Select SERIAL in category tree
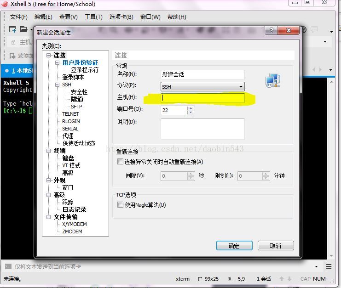The width and height of the screenshot is (341, 288). point(70,129)
